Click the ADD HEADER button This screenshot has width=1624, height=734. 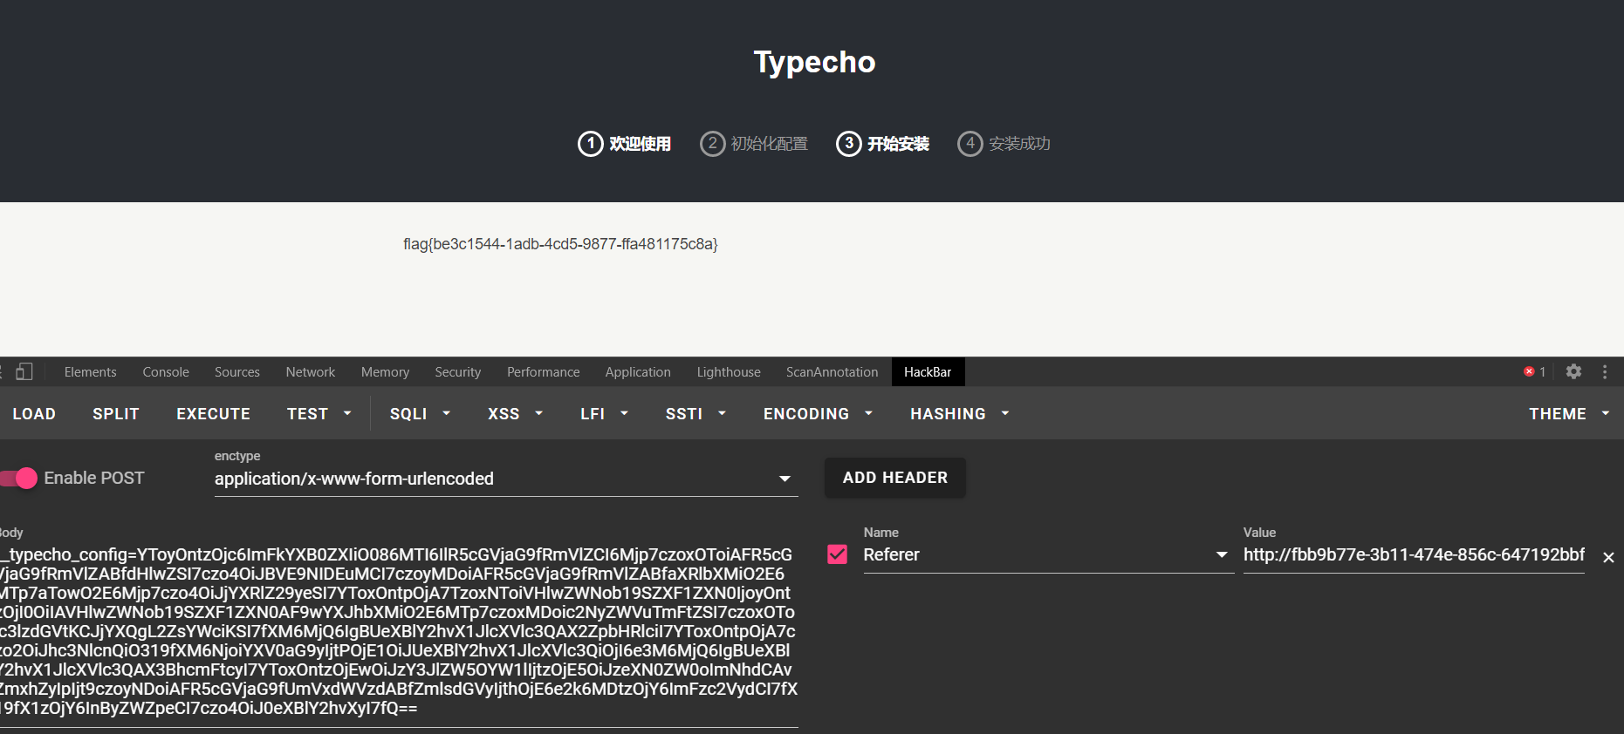pyautogui.click(x=895, y=478)
